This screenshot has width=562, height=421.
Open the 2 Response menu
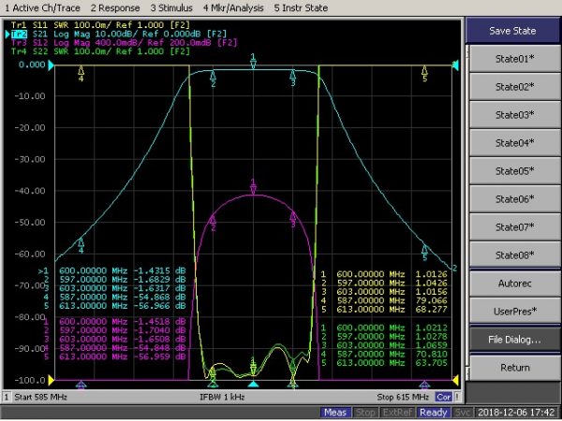115,7
